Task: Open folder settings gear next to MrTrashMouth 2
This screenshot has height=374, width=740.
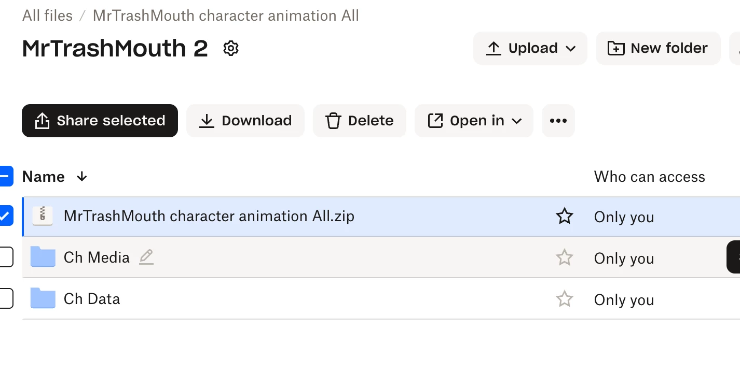Action: click(x=230, y=48)
